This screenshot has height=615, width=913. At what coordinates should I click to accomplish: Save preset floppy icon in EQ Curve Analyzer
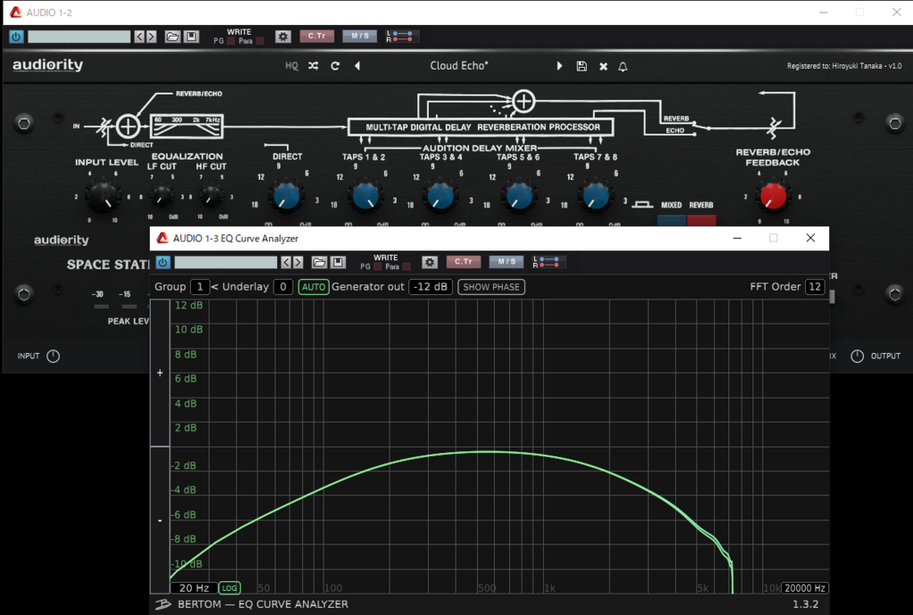point(338,262)
